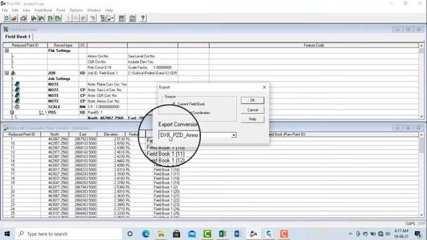The image size is (427, 240).
Task: Click OK in the Export dialog
Action: [x=252, y=100]
